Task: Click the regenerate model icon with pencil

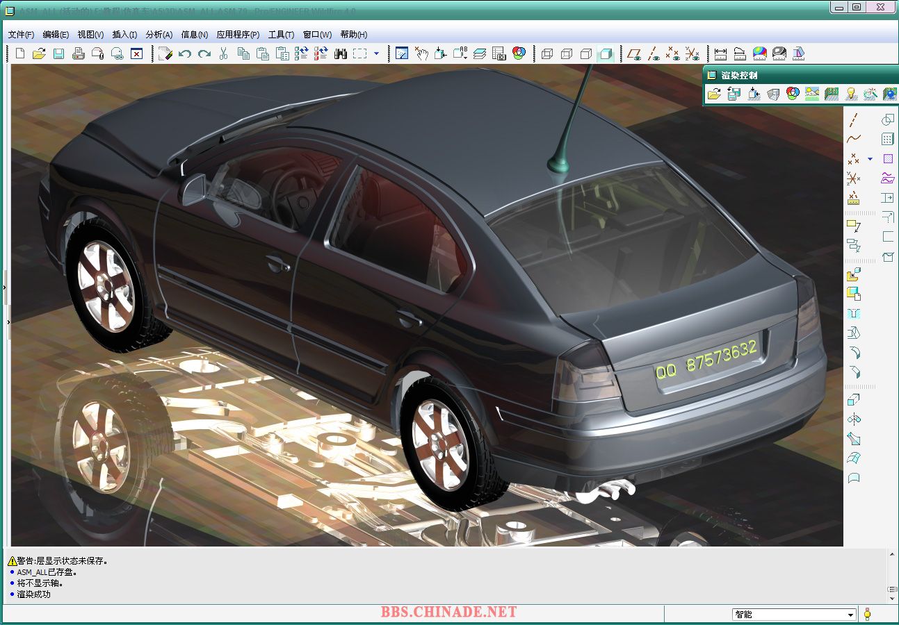Action: pos(165,53)
